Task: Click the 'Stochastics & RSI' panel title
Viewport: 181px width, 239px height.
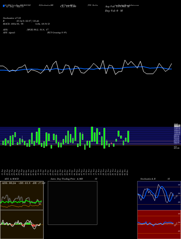Action: tap(155, 179)
